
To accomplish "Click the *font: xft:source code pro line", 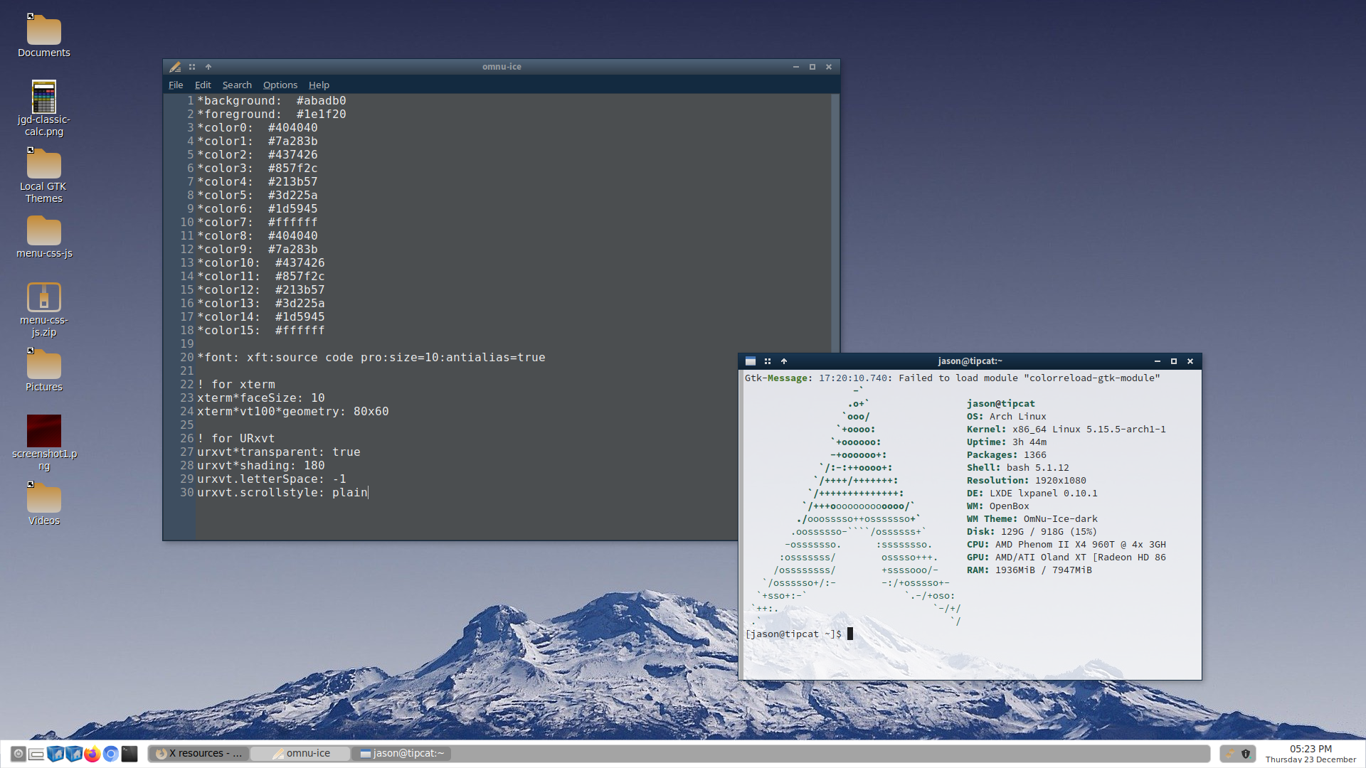I will tap(371, 358).
